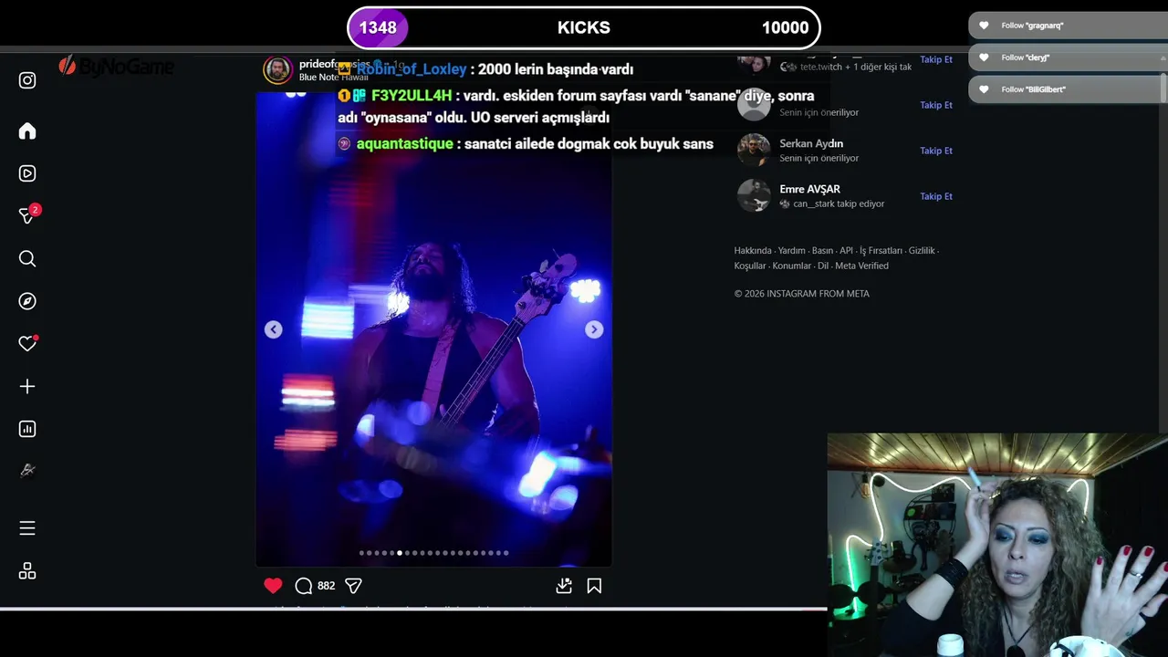This screenshot has width=1168, height=657.
Task: Open the Gizlilik footer link
Action: coord(922,251)
